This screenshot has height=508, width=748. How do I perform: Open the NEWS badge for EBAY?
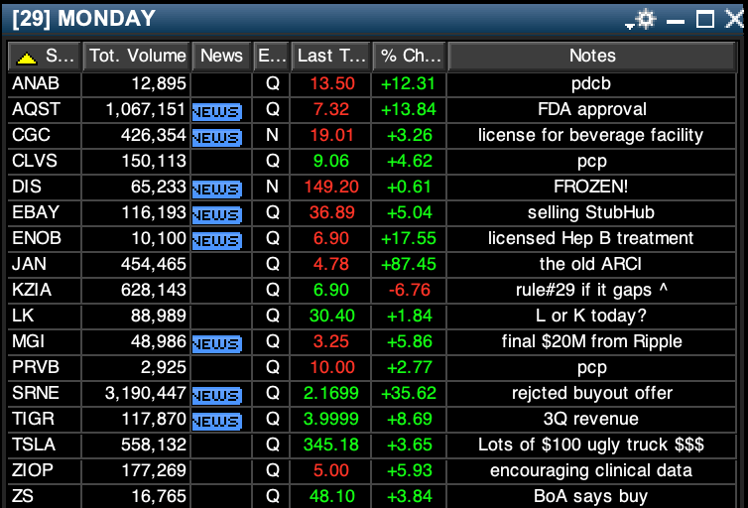point(217,214)
